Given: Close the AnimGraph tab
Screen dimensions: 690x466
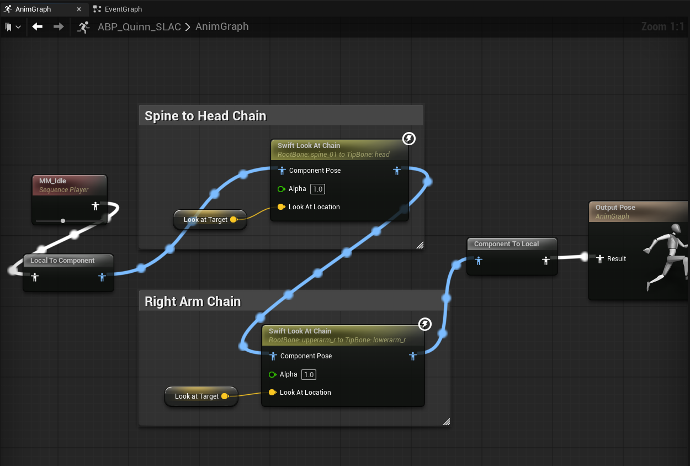Looking at the screenshot, I should pos(79,9).
